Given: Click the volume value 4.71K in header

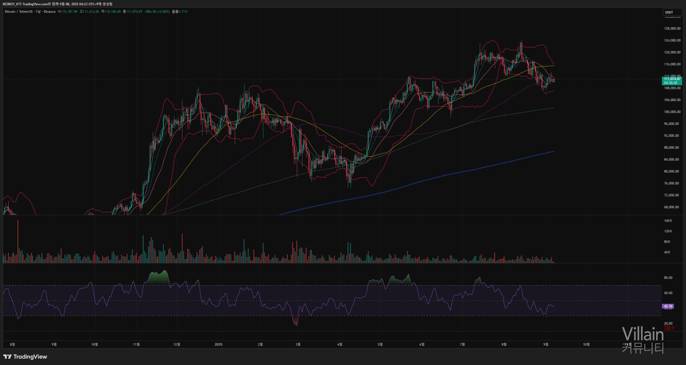Looking at the screenshot, I should [183, 12].
